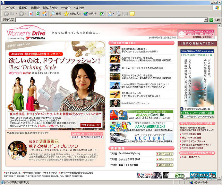Go to the Home page icon
Viewport: 222px width, 185px height.
tap(44, 14)
